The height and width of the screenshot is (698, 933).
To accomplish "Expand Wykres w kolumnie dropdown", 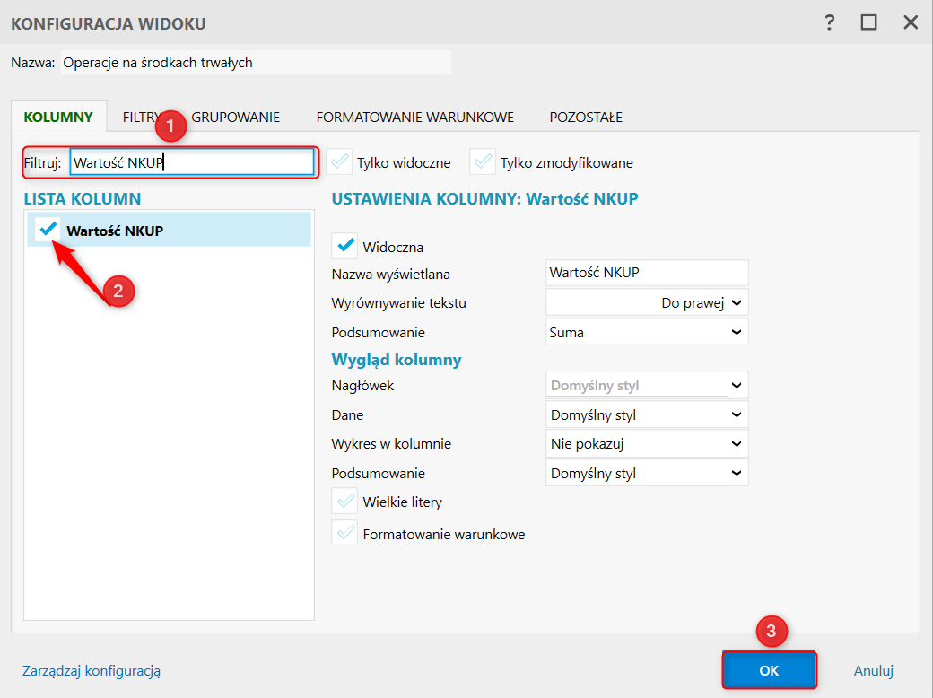I will point(647,443).
